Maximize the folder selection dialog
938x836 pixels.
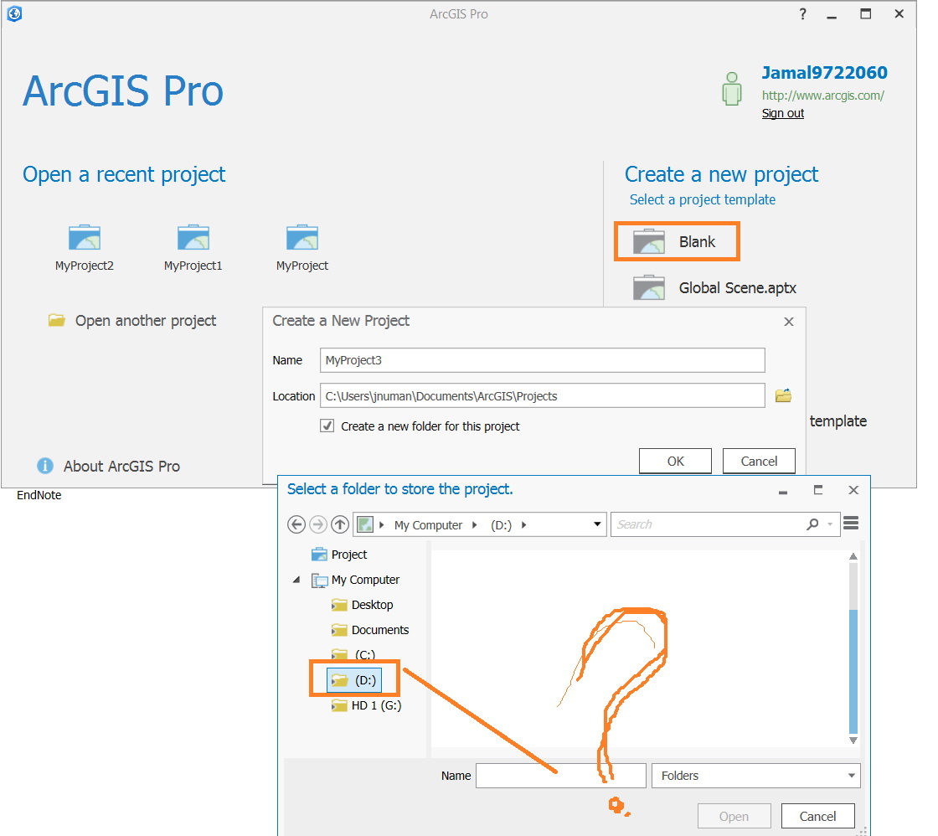click(x=817, y=489)
